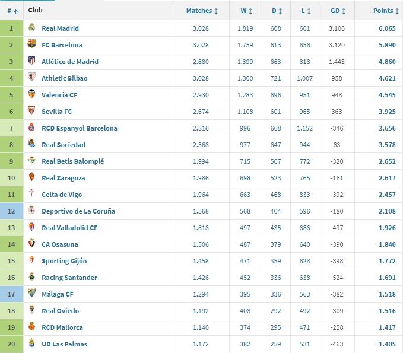Click the rank 12 position cell
This screenshot has height=353, width=403.
(x=11, y=211)
